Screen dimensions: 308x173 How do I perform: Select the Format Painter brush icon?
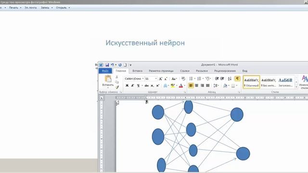tap(117, 87)
